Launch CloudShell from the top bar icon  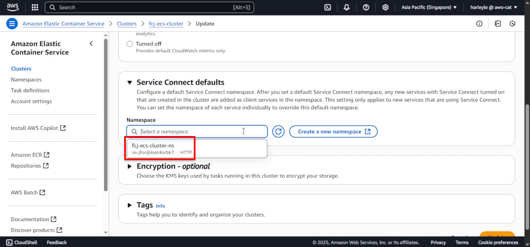pos(327,7)
